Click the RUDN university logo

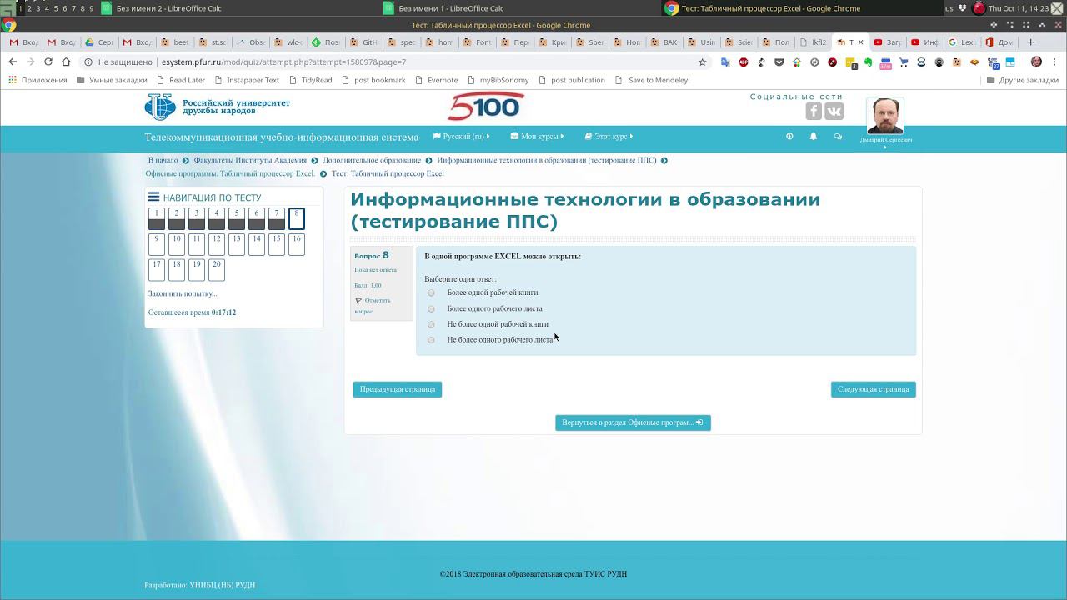click(x=218, y=107)
